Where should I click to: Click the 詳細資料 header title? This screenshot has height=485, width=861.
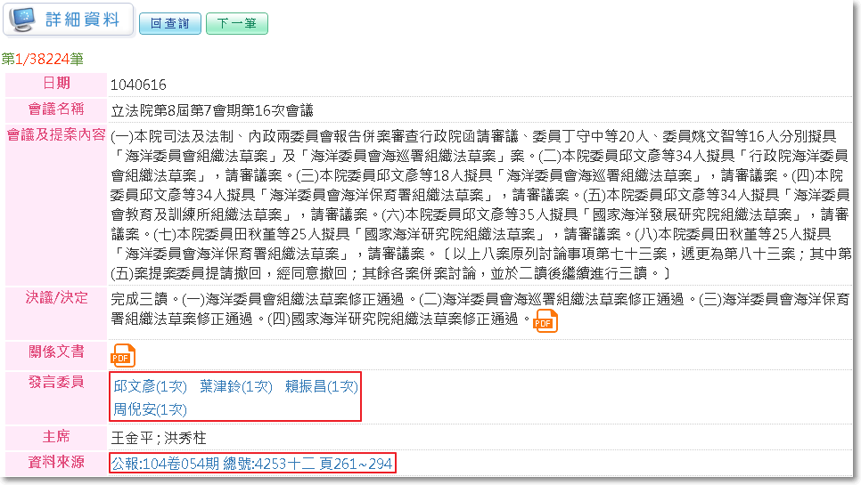point(84,20)
